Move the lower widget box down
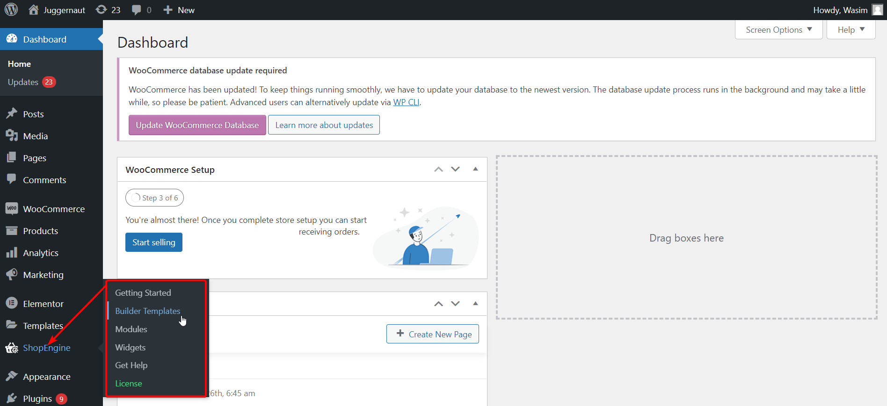This screenshot has width=887, height=406. point(455,304)
